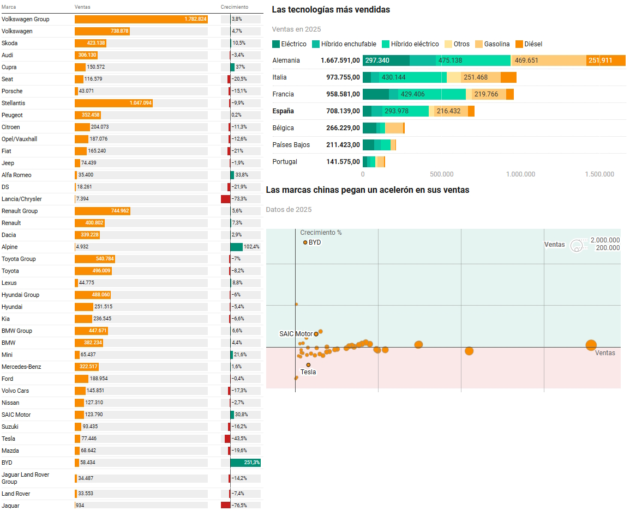The width and height of the screenshot is (630, 511).
Task: Click the Crecimiento % axis label
Action: (321, 233)
